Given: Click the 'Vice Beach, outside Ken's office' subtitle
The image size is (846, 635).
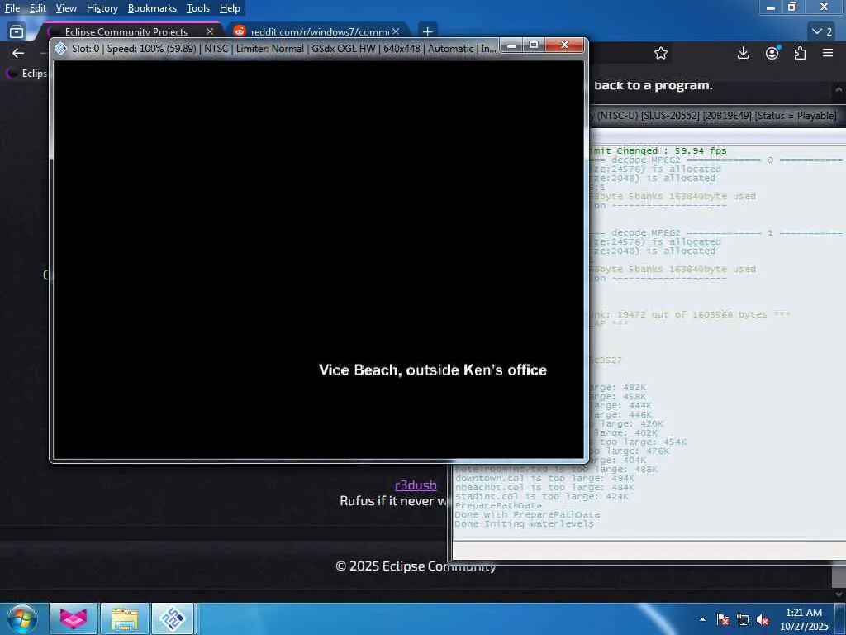Looking at the screenshot, I should click(433, 370).
